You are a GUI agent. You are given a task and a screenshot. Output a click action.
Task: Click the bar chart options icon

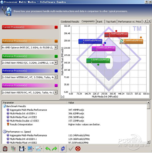[30, 149]
